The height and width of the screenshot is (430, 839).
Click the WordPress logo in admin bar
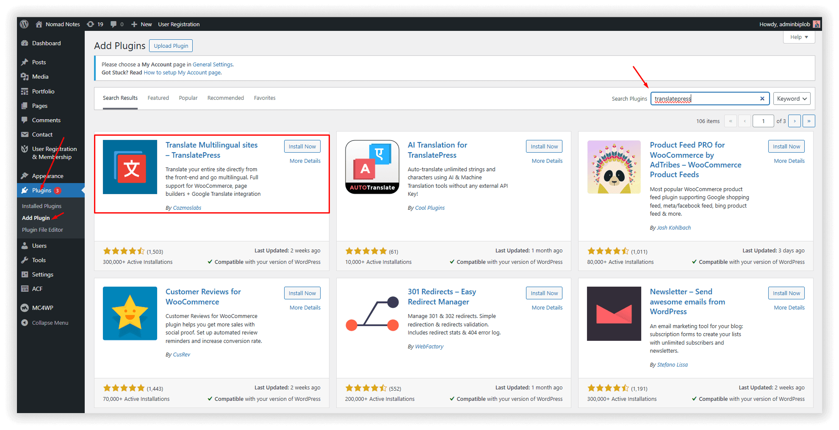[x=24, y=24]
